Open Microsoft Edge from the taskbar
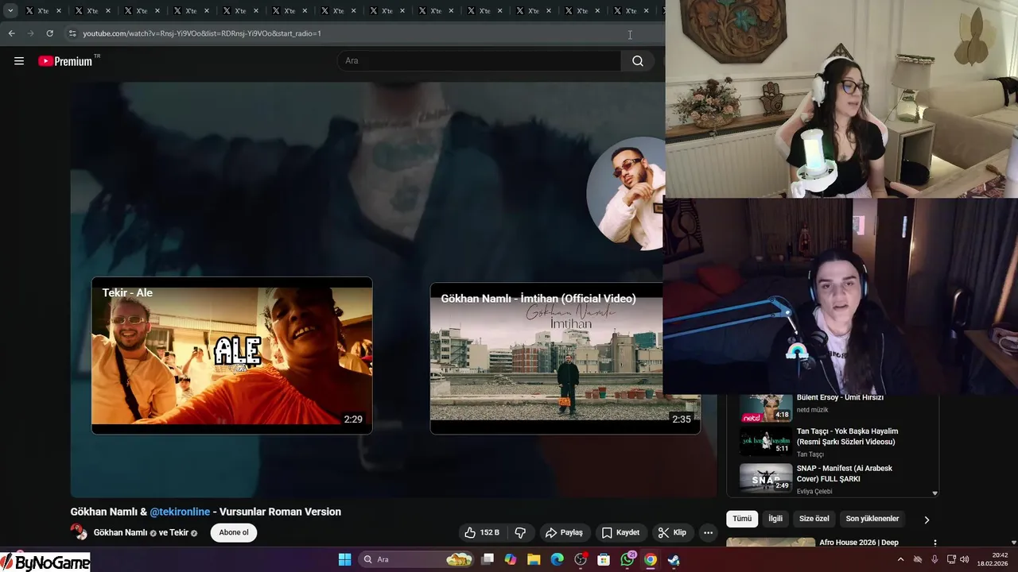This screenshot has width=1018, height=572. coord(558,559)
